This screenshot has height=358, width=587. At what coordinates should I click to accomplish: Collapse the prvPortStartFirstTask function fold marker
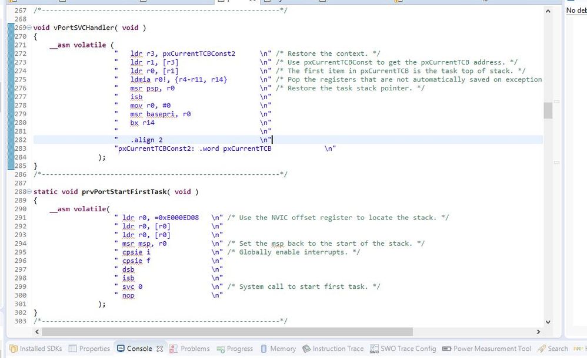29,192
